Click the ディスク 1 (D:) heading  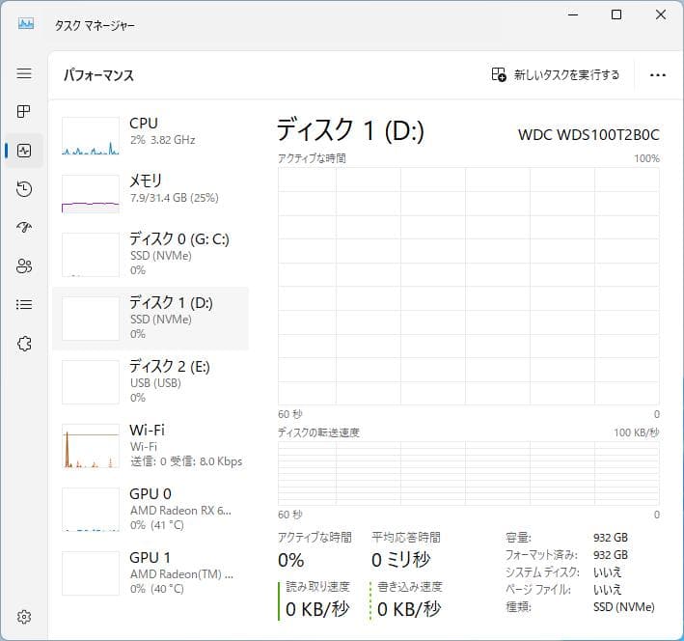pyautogui.click(x=350, y=130)
